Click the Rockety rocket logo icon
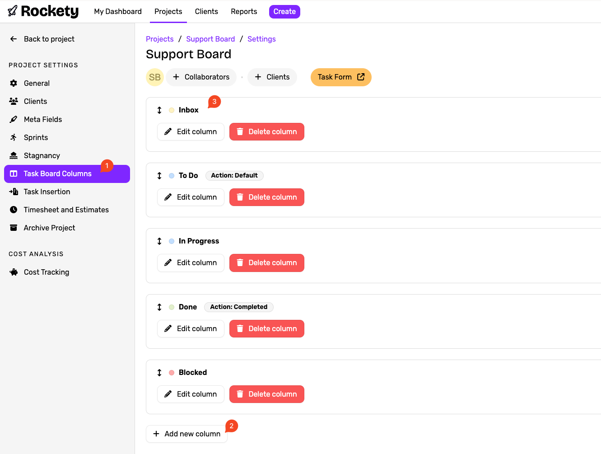The image size is (601, 454). 13,11
